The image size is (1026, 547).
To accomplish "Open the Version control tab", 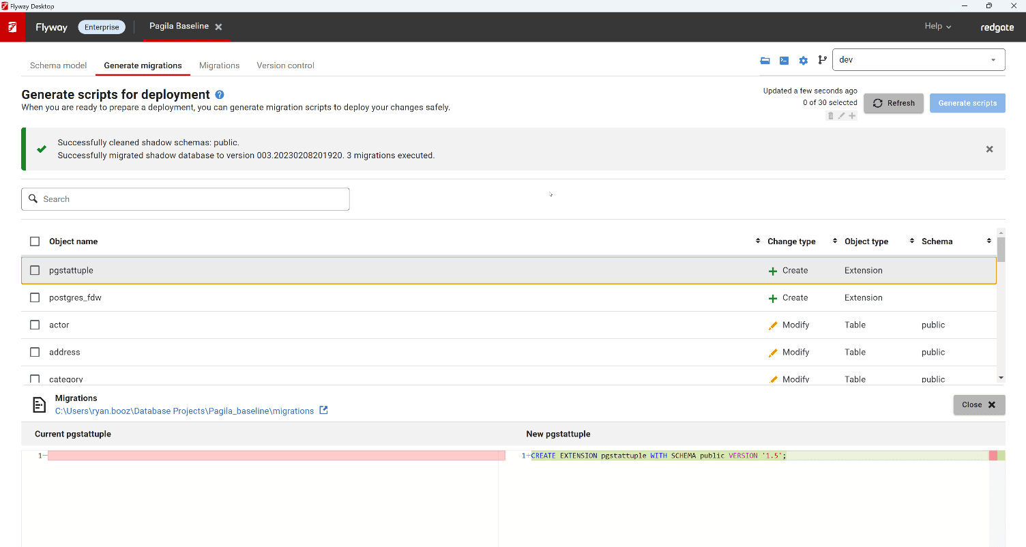I will point(285,65).
